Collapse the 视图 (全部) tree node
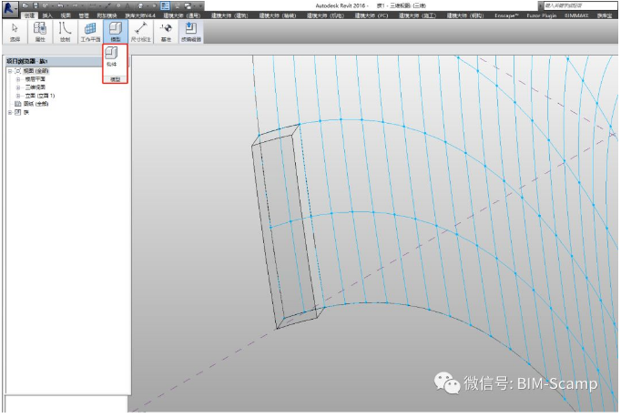621x418 pixels. point(10,71)
